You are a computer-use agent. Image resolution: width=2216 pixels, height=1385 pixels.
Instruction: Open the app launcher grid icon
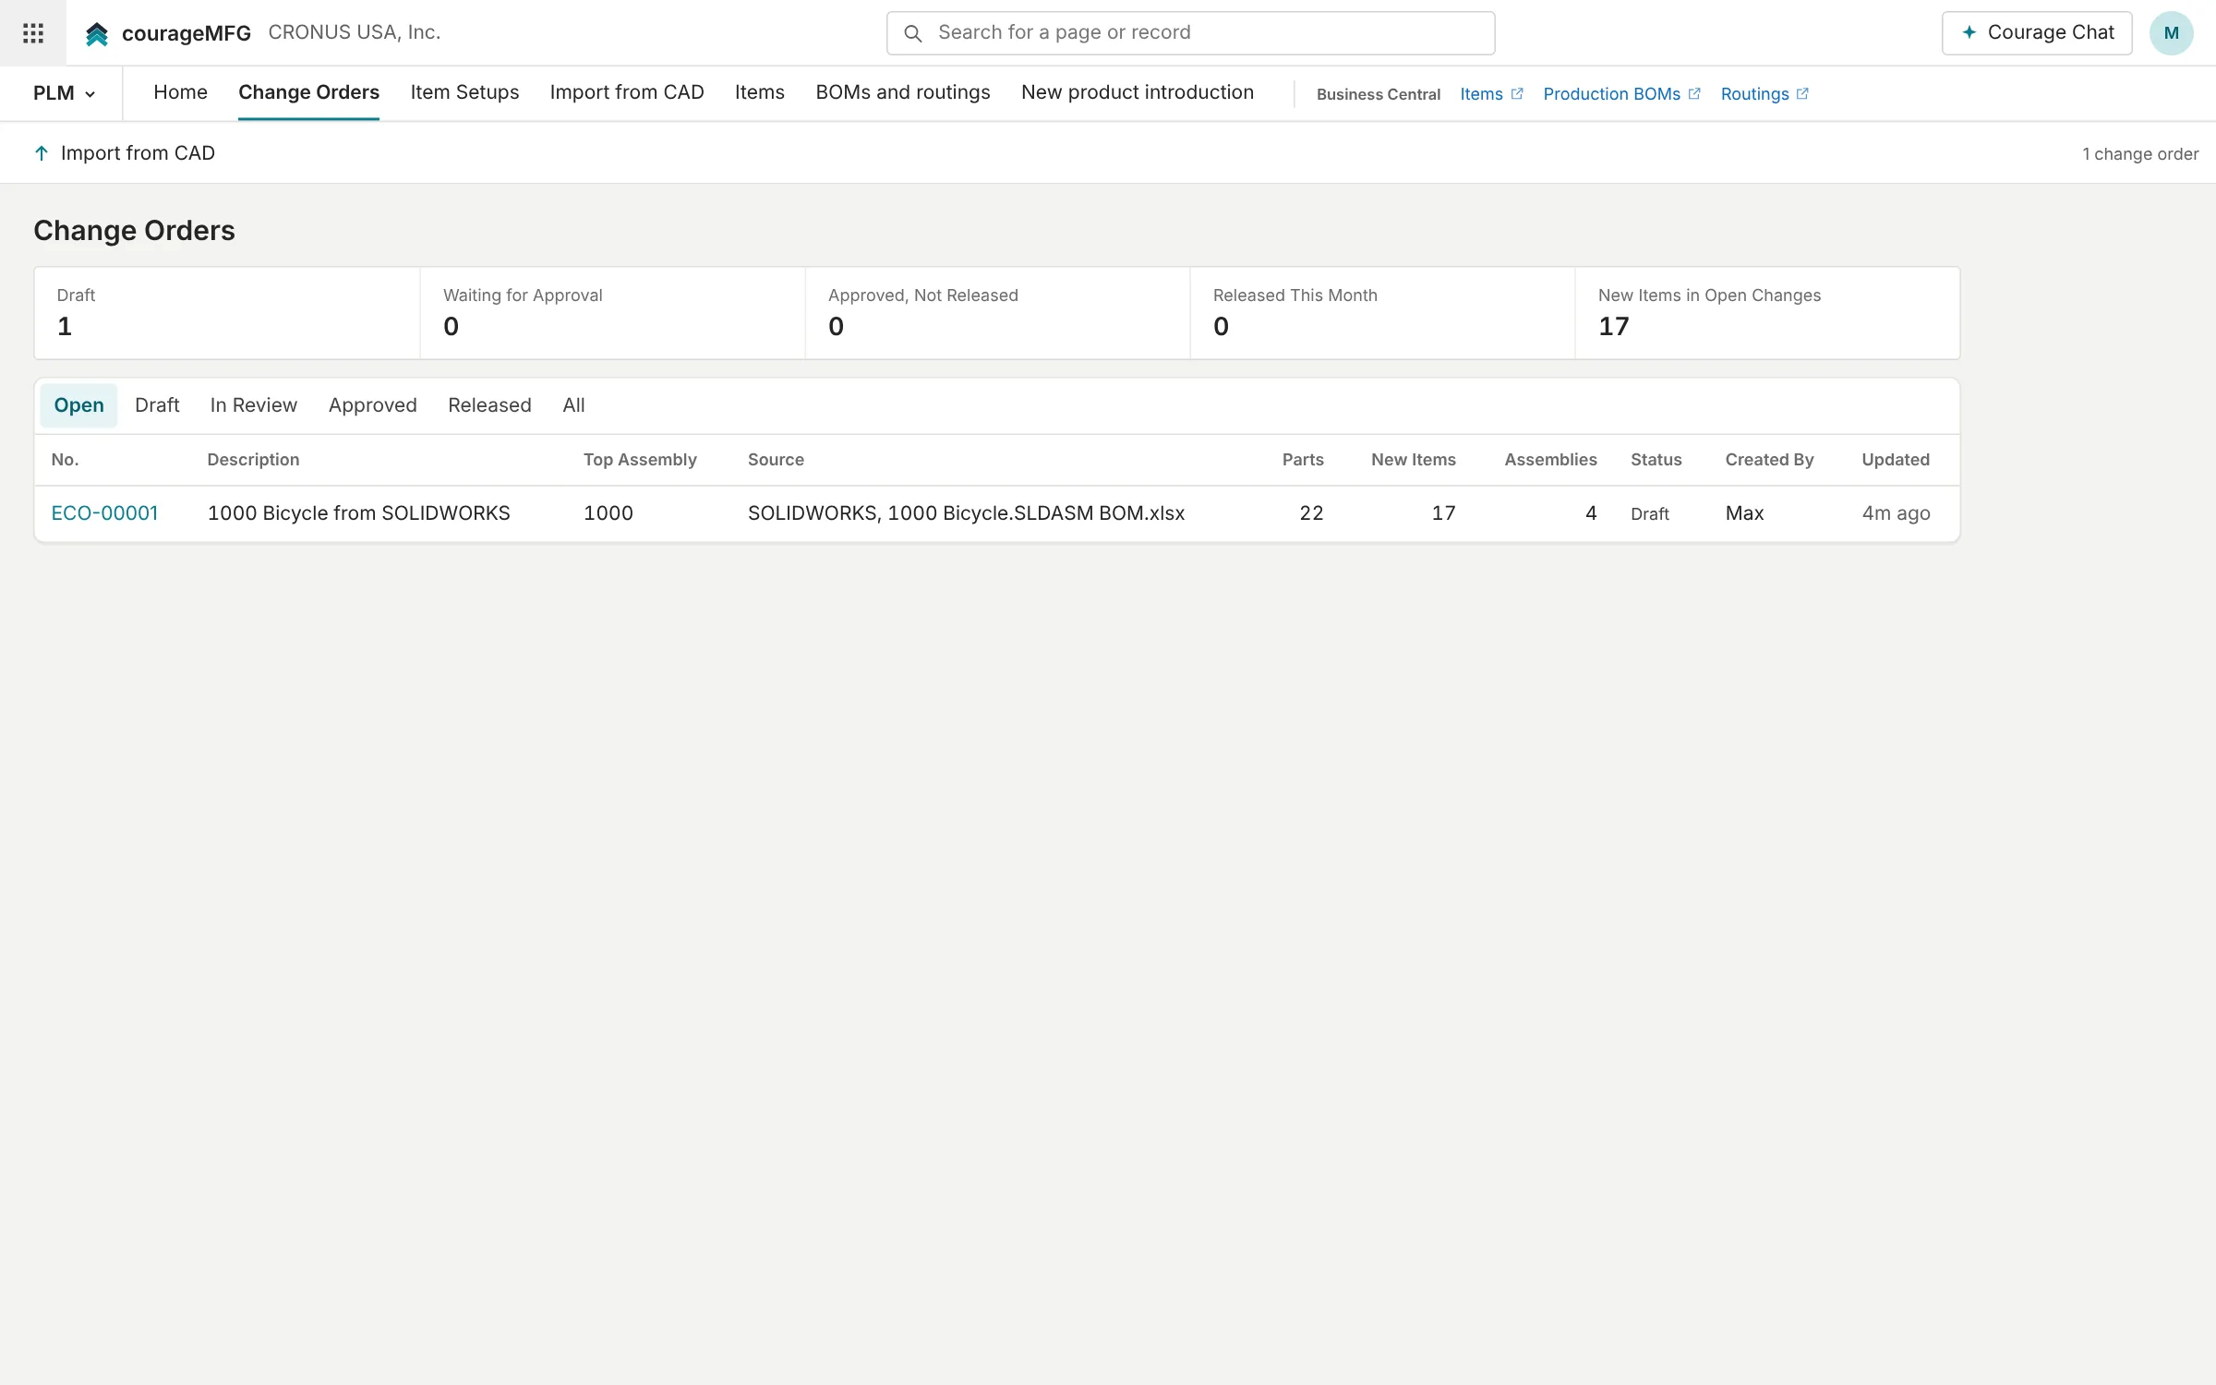(x=33, y=33)
